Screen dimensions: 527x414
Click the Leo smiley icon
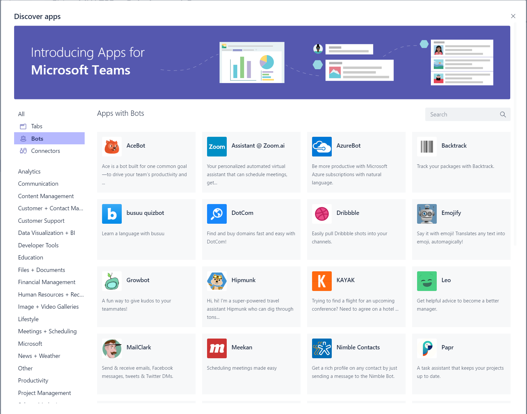pos(427,281)
